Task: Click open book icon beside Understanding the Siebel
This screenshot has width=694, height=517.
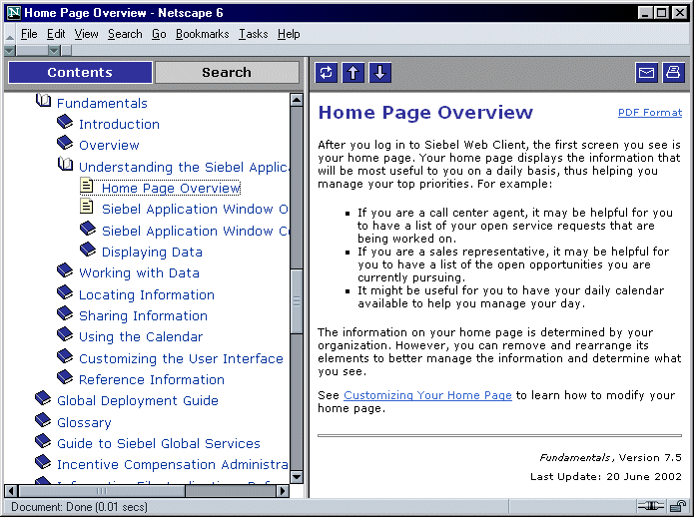Action: click(x=65, y=165)
